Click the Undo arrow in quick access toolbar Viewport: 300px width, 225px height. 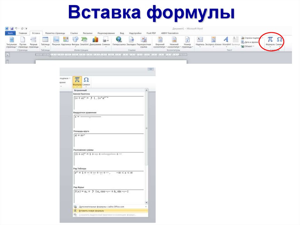pyautogui.click(x=16, y=28)
